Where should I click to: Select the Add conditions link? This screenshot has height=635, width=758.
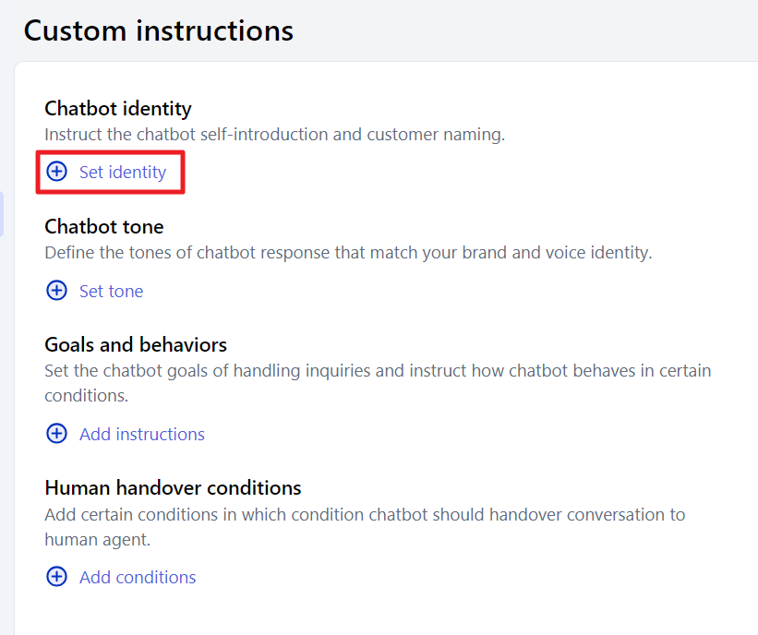[x=138, y=577]
